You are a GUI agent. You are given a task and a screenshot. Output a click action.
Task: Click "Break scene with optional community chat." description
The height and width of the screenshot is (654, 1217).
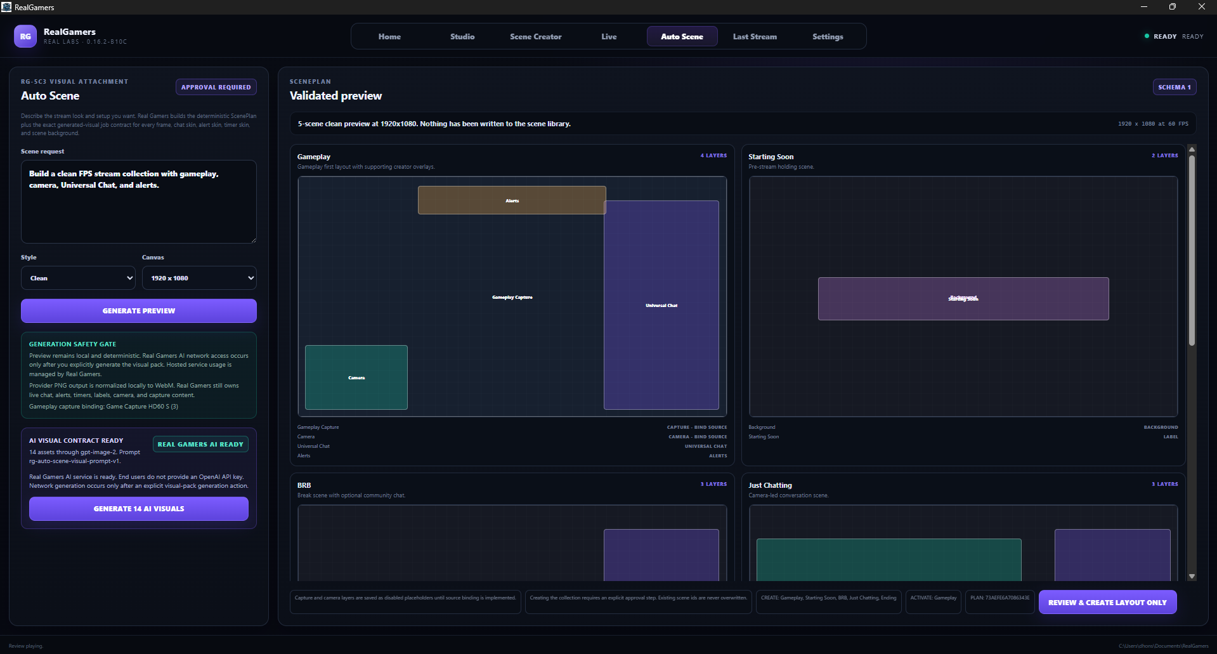click(351, 495)
